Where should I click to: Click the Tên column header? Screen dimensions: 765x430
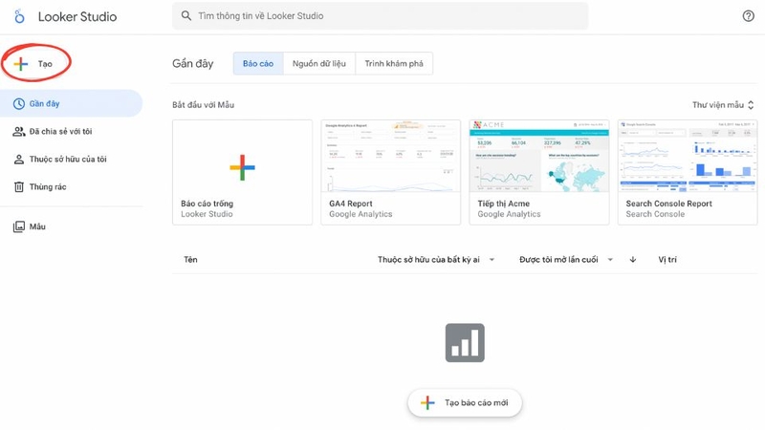tap(190, 259)
